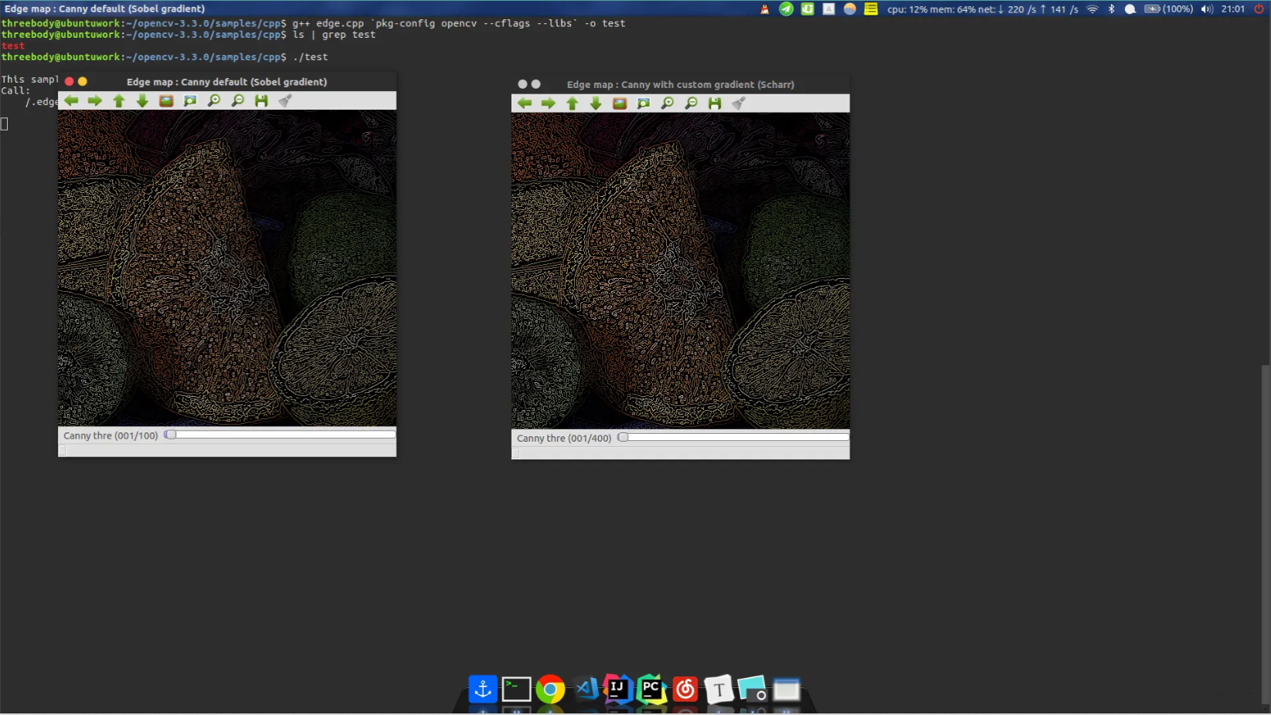
Task: Open the volume control in top bar
Action: click(1206, 9)
